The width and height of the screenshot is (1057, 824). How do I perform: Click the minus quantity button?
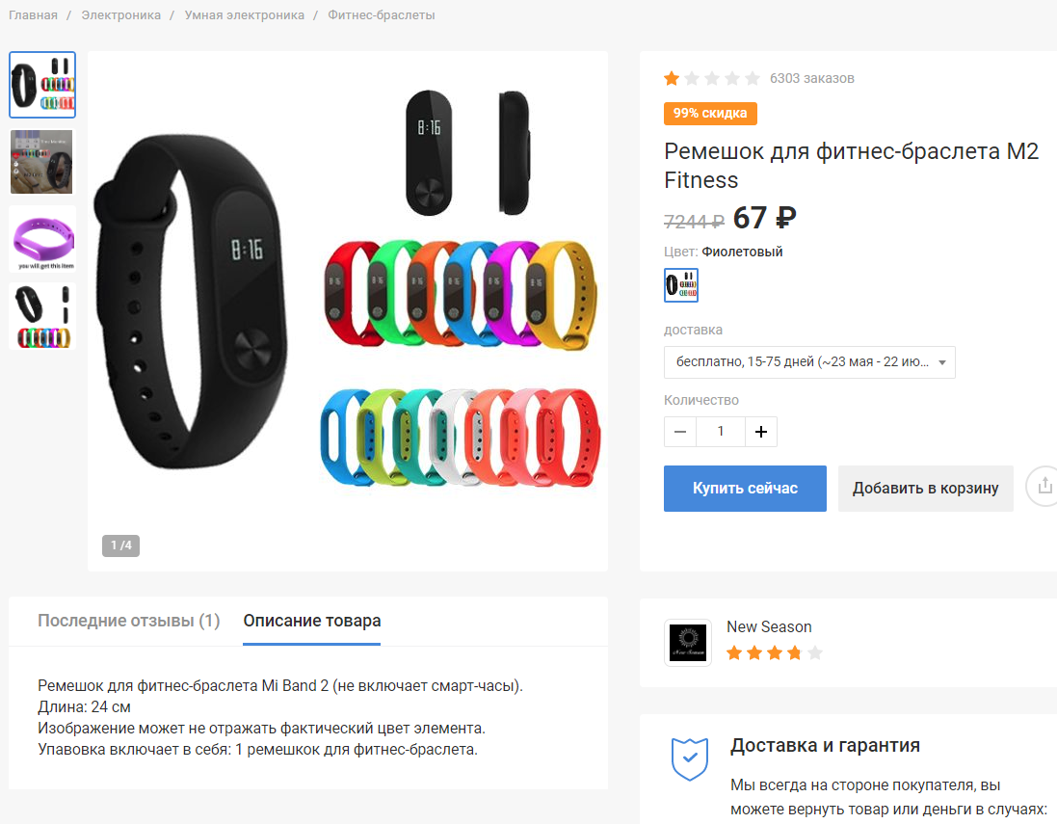[680, 432]
